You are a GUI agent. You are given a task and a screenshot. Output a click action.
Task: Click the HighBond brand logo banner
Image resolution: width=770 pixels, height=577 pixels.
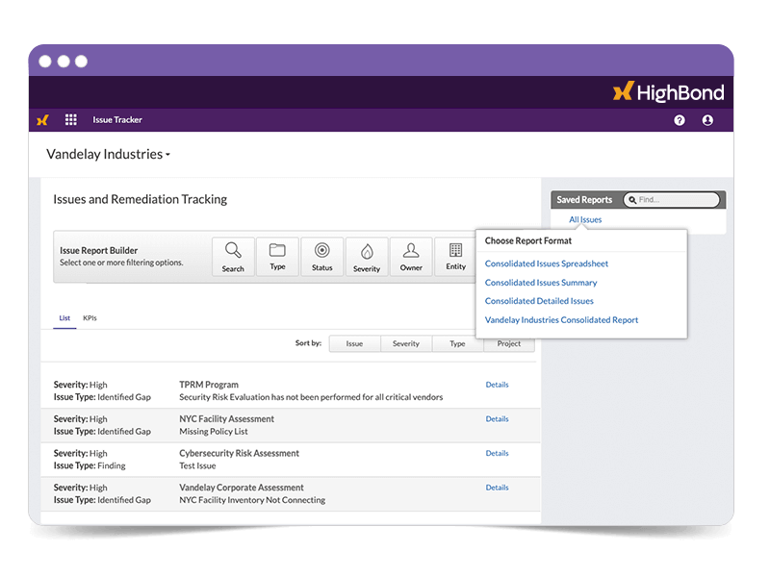[x=668, y=92]
